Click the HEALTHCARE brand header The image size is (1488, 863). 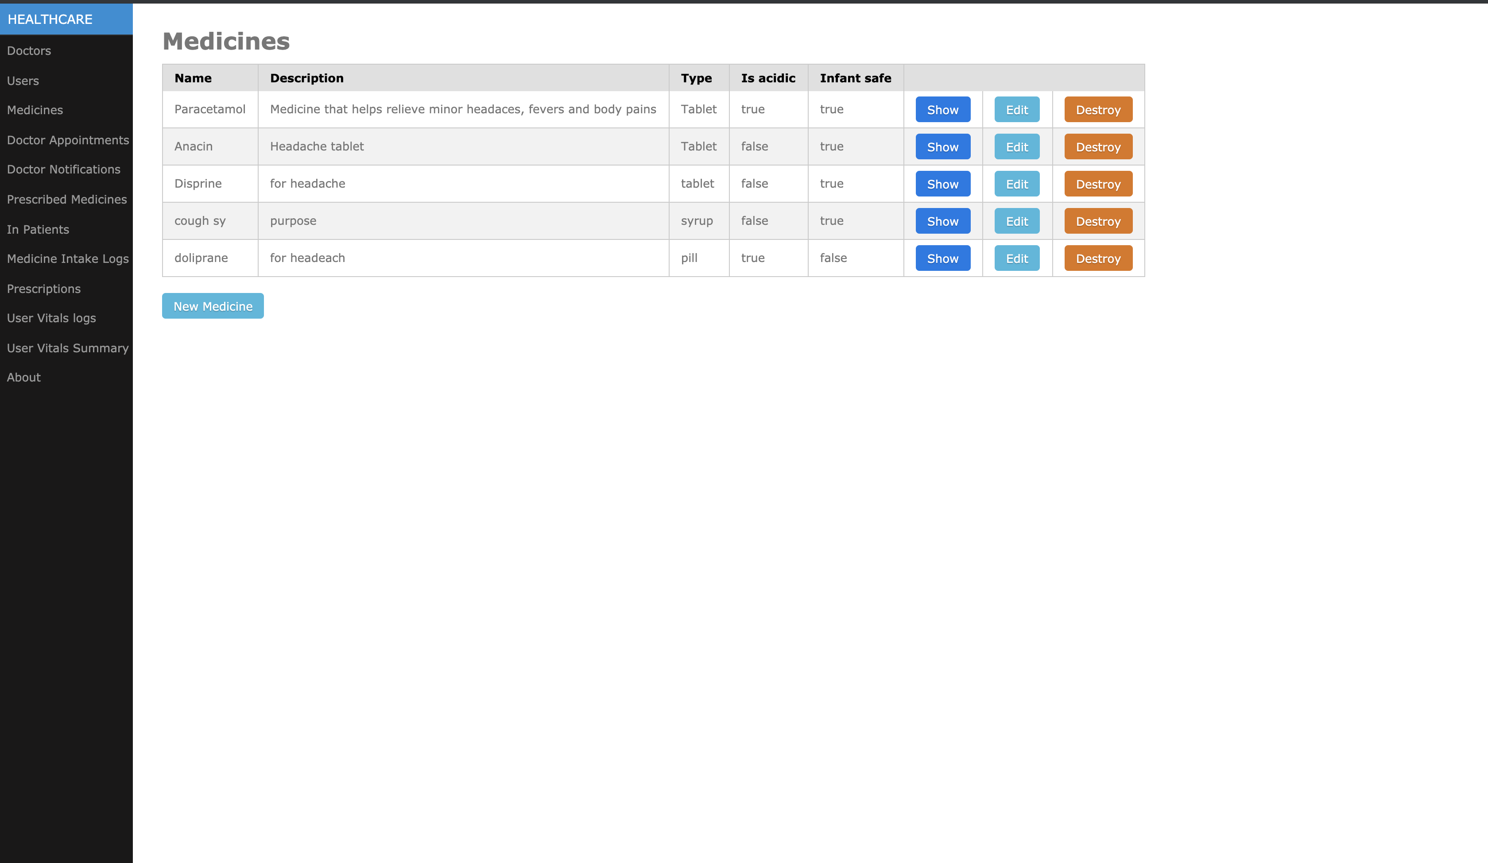(x=50, y=19)
